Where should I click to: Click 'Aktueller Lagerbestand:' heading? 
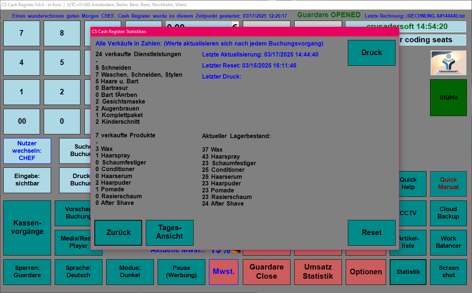pyautogui.click(x=236, y=136)
